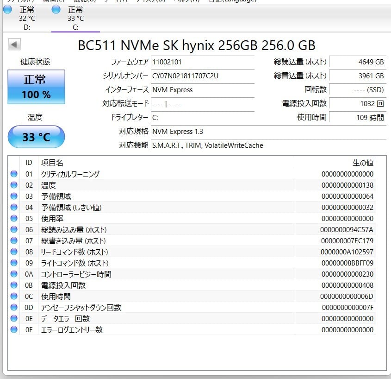The image size is (391, 379).
Task: Click the 総読込量 (ホスト) 4649 GB field
Action: coord(357,62)
